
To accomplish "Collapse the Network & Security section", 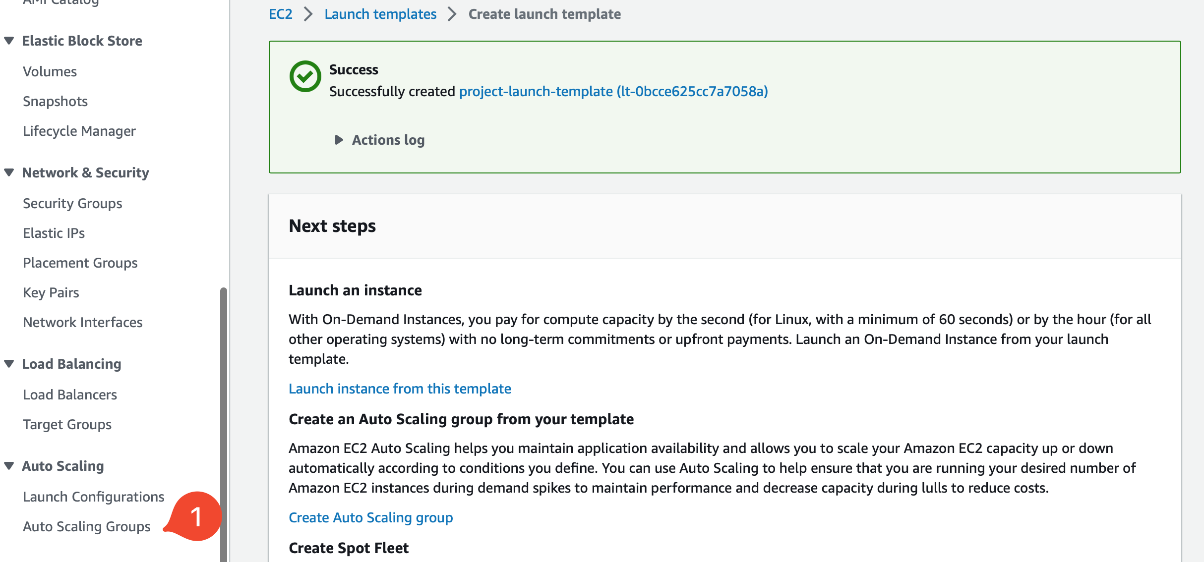I will [9, 172].
